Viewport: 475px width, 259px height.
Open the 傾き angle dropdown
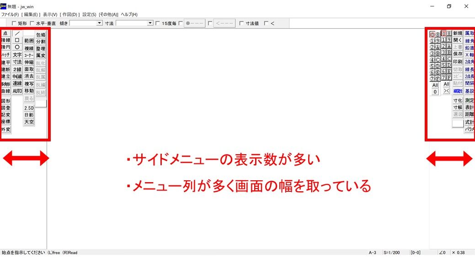(99, 23)
